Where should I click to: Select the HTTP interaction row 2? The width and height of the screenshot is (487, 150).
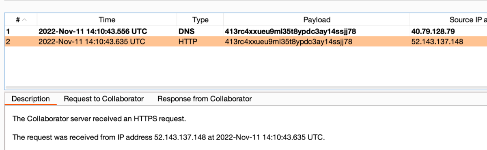coord(246,41)
